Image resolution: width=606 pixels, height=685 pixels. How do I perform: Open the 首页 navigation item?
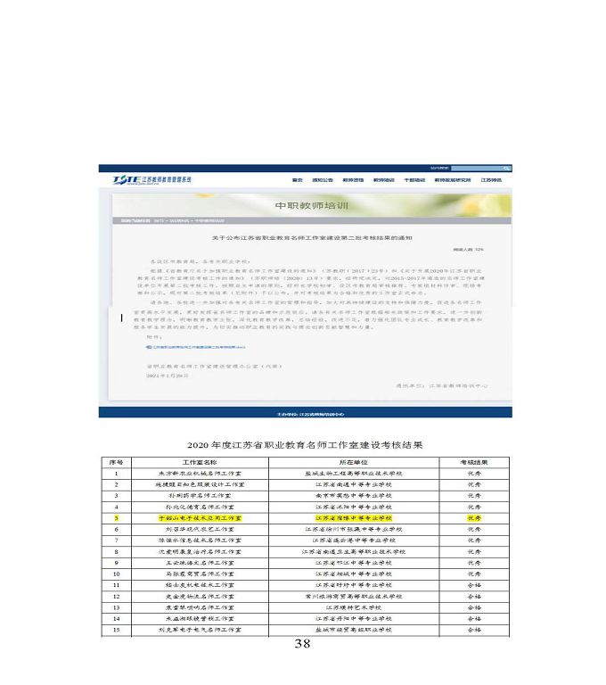tap(298, 180)
